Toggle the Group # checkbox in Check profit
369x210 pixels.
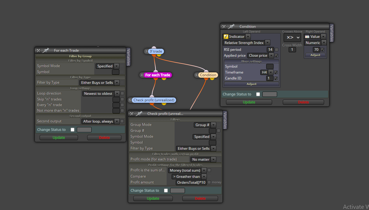[x=219, y=131]
